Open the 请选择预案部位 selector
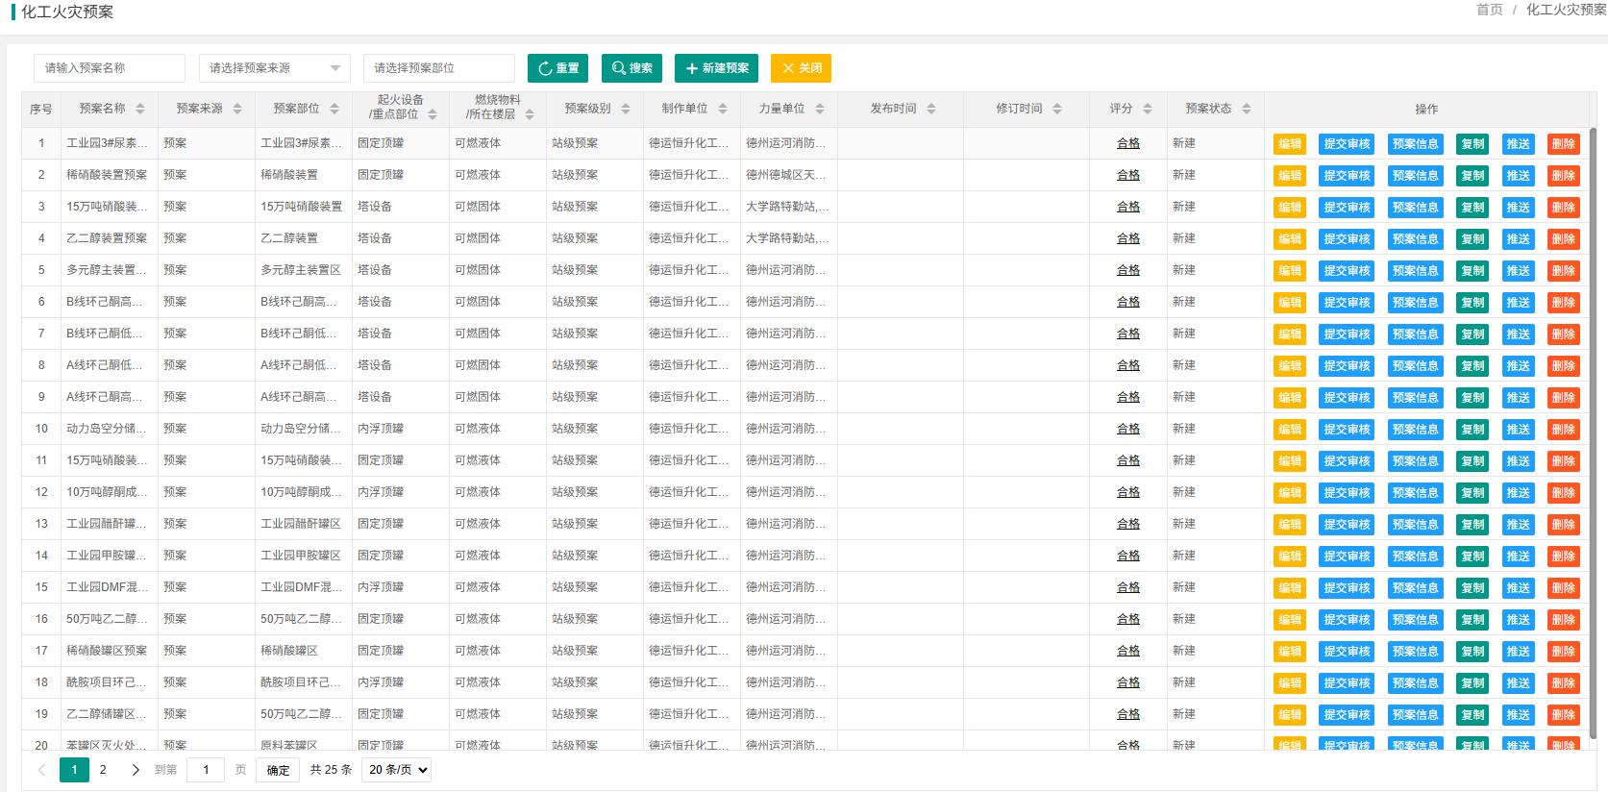The height and width of the screenshot is (792, 1608). point(438,68)
